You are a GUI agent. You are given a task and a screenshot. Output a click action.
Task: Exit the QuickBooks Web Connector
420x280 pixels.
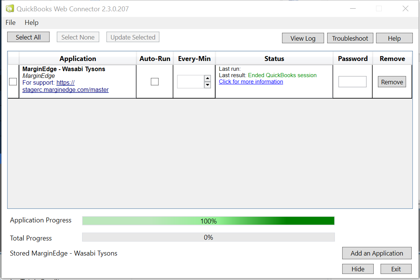click(x=396, y=269)
